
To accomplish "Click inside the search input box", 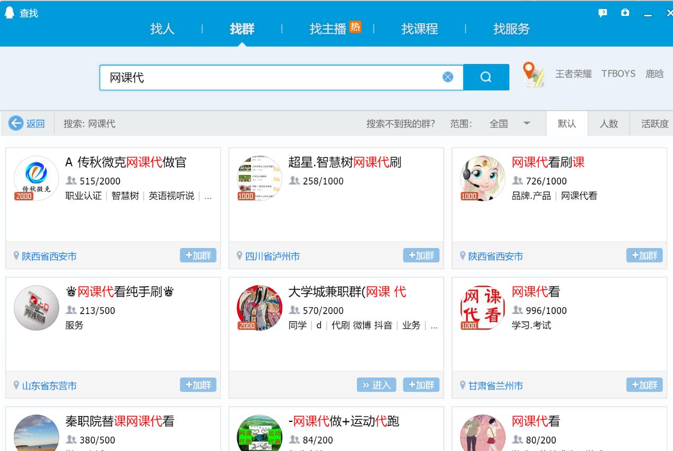I will tap(265, 77).
